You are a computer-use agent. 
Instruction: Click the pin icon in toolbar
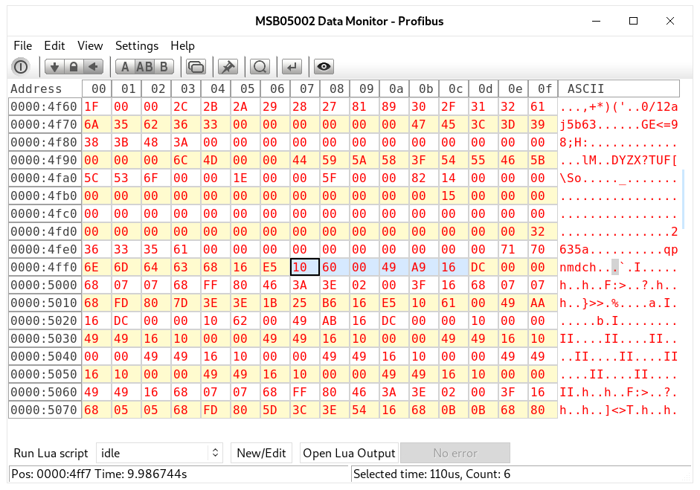[x=228, y=67]
